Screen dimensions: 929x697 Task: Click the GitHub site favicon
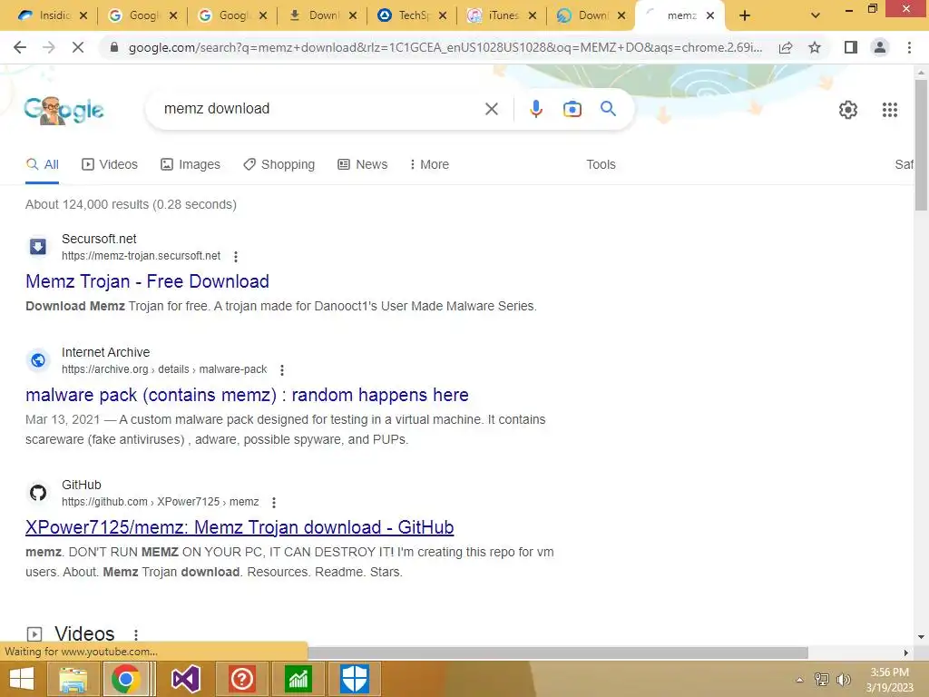point(38,493)
